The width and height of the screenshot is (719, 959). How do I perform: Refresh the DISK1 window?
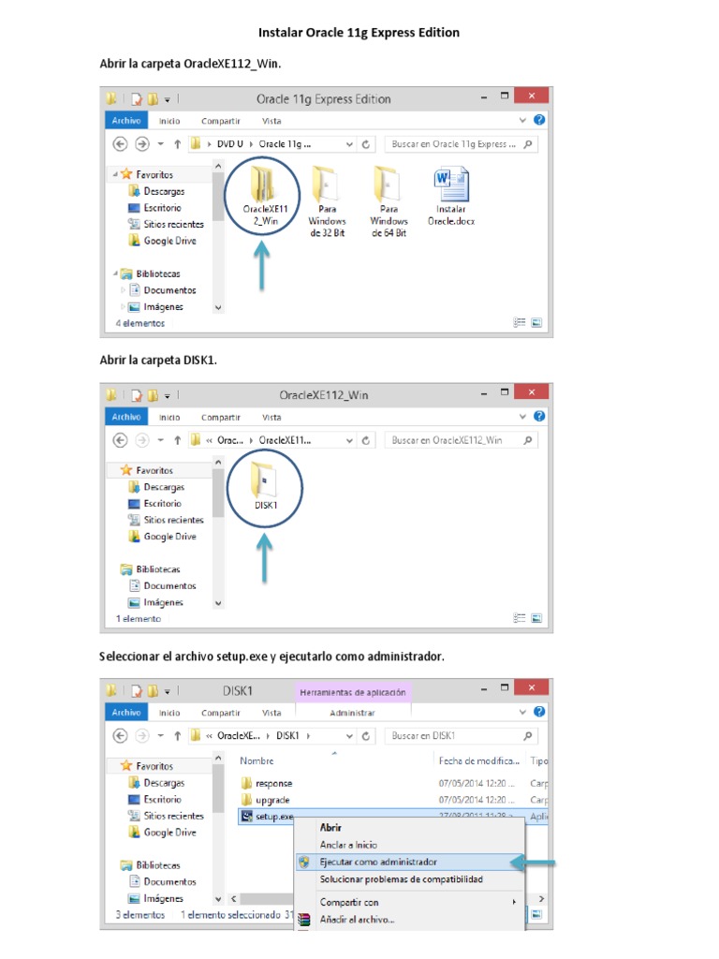click(x=366, y=736)
